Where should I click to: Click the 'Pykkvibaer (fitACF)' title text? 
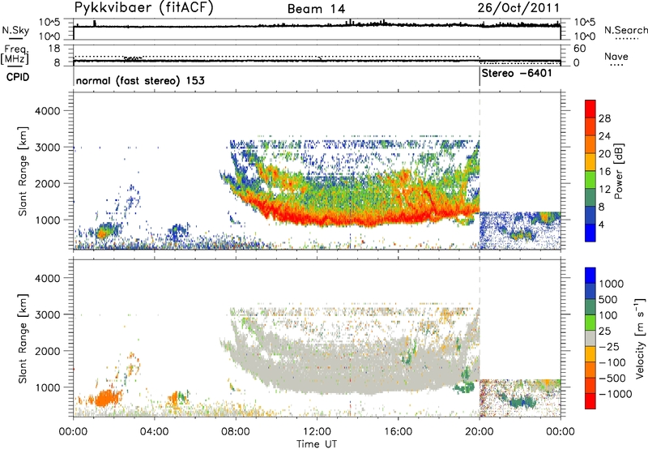pyautogui.click(x=143, y=7)
